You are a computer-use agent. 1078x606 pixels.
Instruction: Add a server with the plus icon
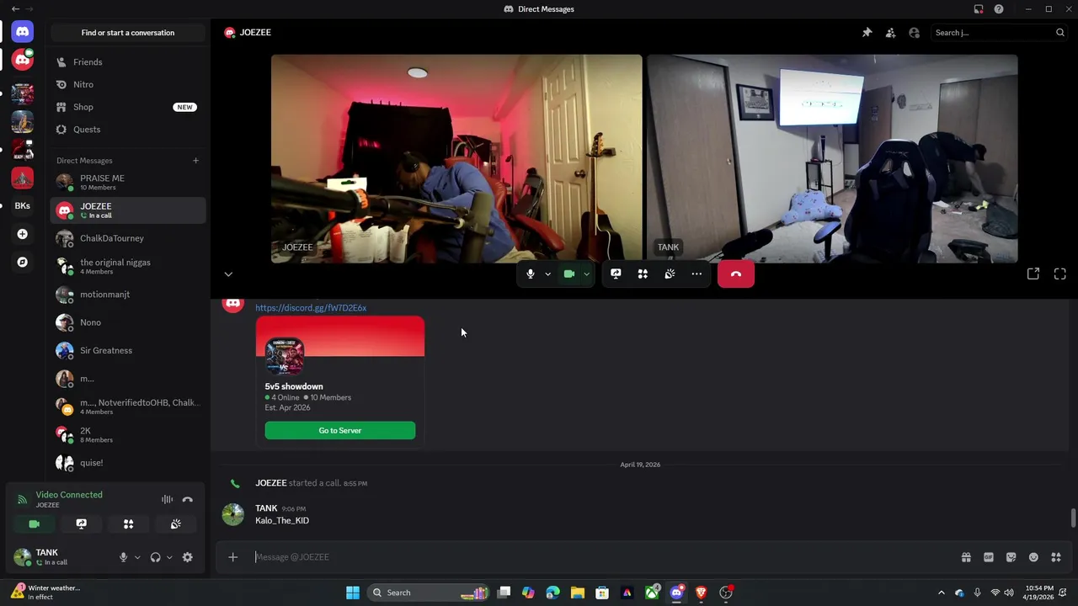pos(23,234)
